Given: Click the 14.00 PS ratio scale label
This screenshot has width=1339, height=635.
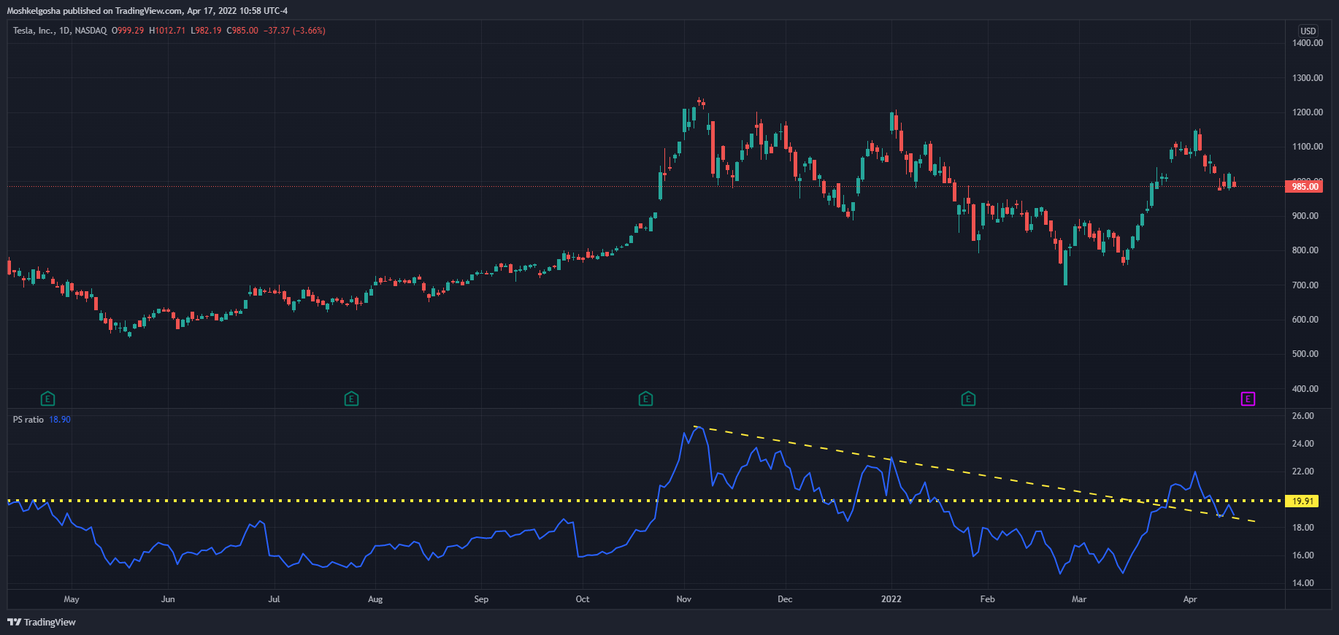Looking at the screenshot, I should click(x=1303, y=583).
